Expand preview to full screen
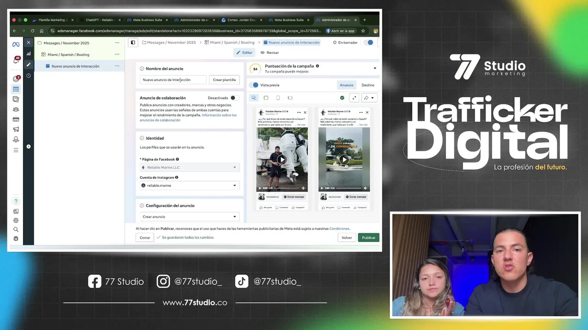The image size is (588, 330). tap(354, 98)
